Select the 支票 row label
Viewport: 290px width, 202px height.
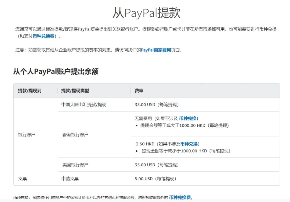click(23, 179)
